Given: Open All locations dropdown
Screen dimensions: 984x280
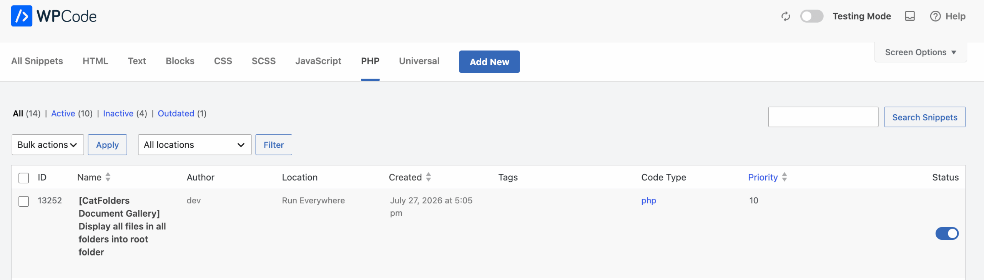Looking at the screenshot, I should [x=194, y=145].
